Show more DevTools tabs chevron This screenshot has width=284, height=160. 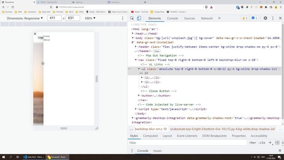click(219, 18)
